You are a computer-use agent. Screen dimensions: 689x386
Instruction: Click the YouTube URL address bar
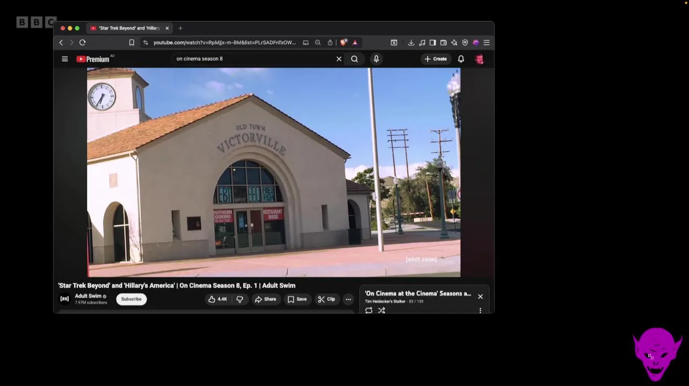pyautogui.click(x=224, y=42)
